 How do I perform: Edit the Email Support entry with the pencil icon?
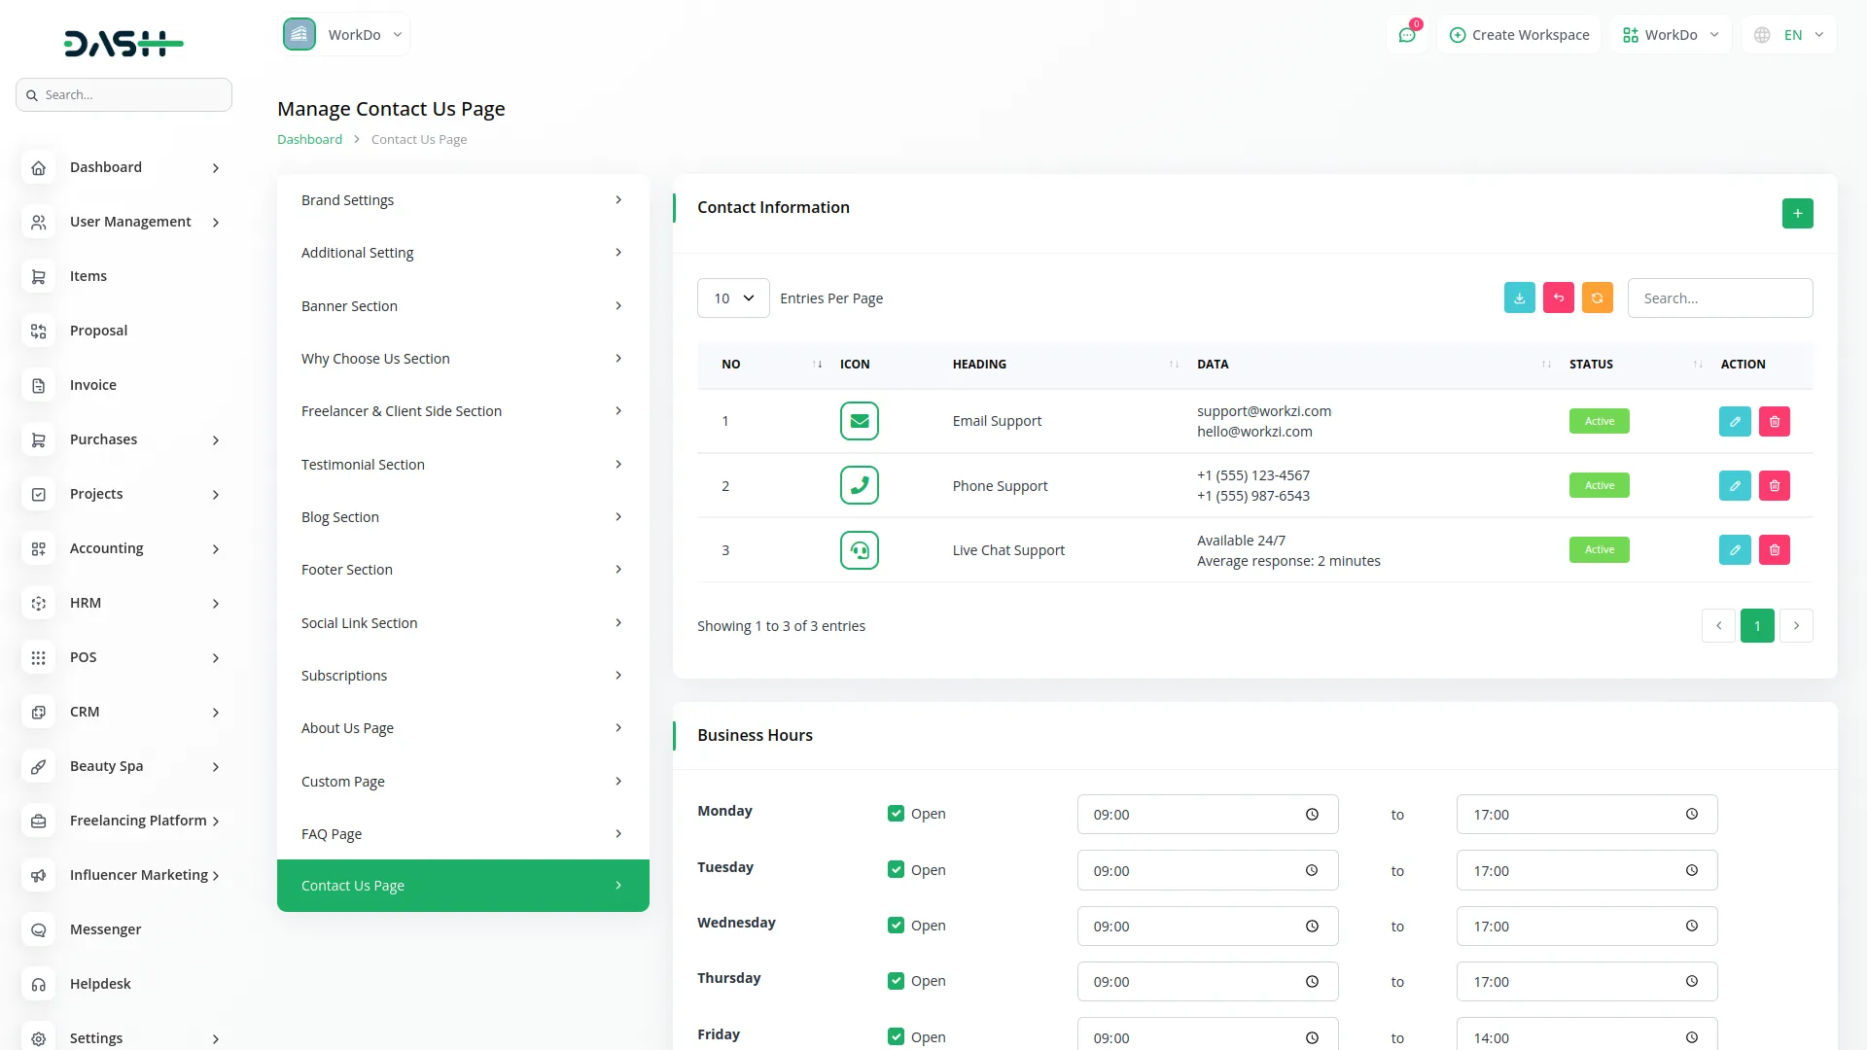(1735, 421)
